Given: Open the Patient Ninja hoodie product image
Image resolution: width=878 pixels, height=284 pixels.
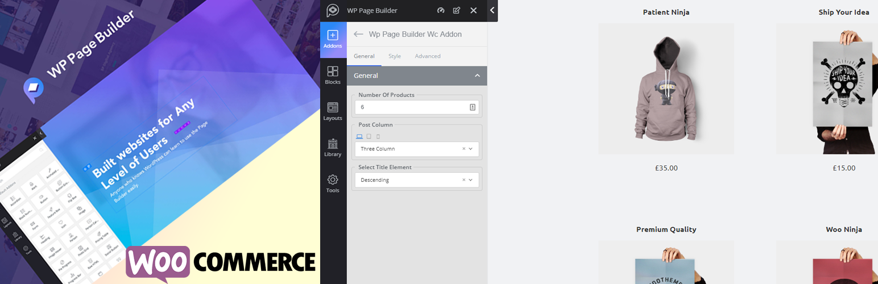Looking at the screenshot, I should click(x=666, y=89).
